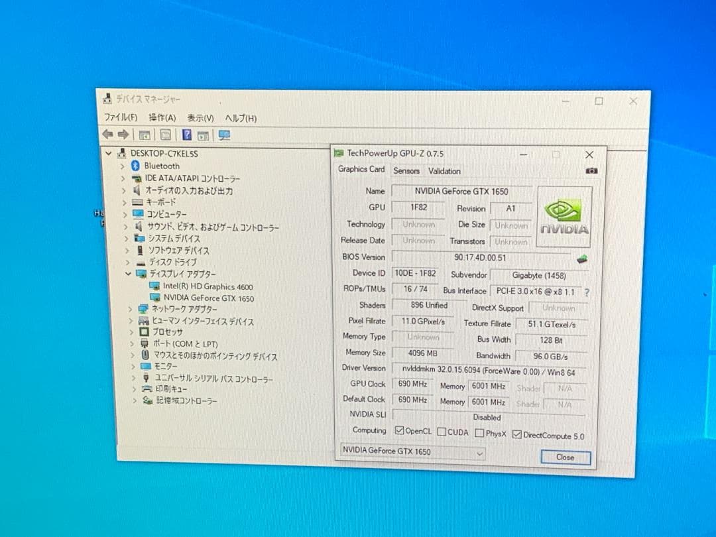Click the GPU-Z icon in its title bar

click(340, 153)
